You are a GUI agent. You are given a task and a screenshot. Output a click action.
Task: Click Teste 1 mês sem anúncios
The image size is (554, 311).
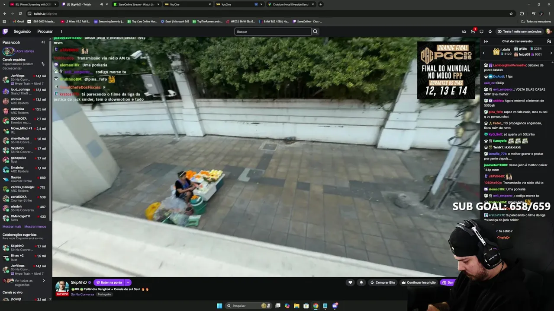tap(519, 32)
